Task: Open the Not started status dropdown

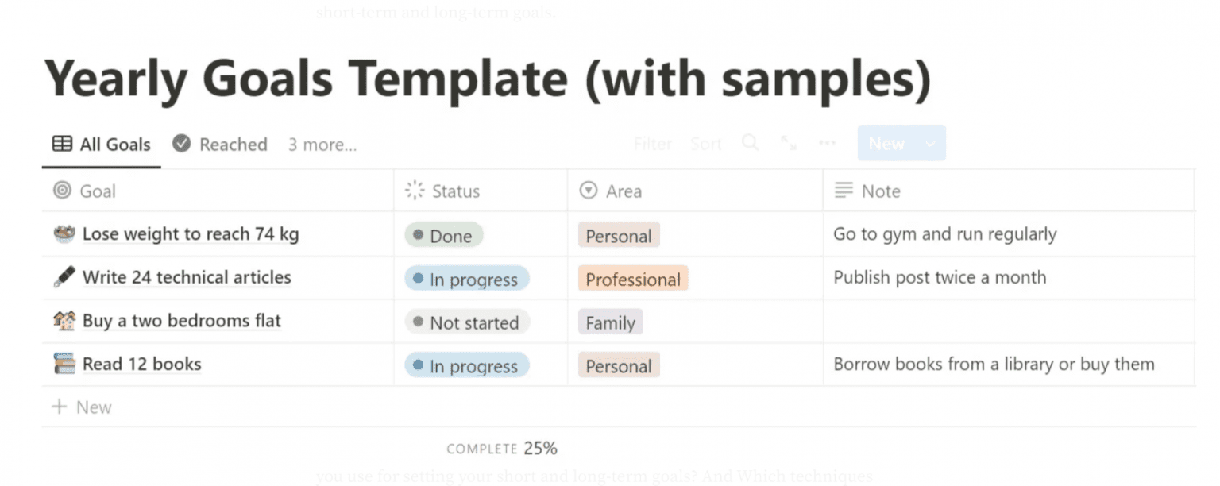Action: tap(467, 322)
